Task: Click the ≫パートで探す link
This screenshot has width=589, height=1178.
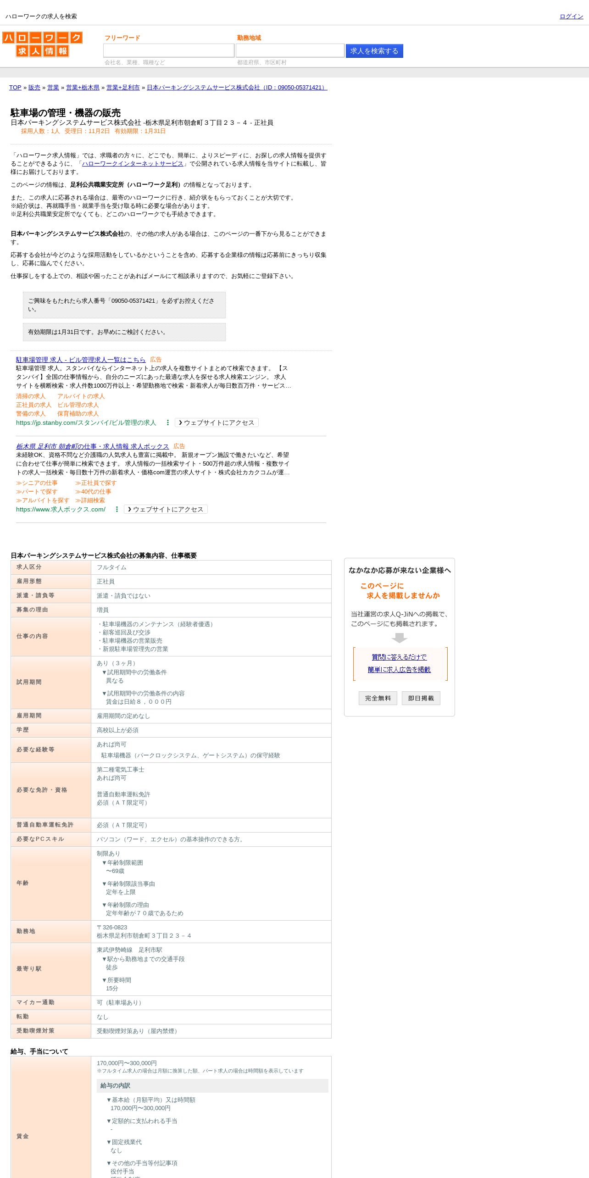Action: [x=37, y=492]
